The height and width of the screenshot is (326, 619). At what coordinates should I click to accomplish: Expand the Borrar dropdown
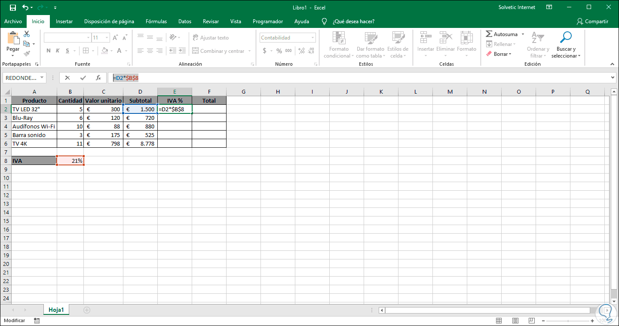tap(510, 54)
